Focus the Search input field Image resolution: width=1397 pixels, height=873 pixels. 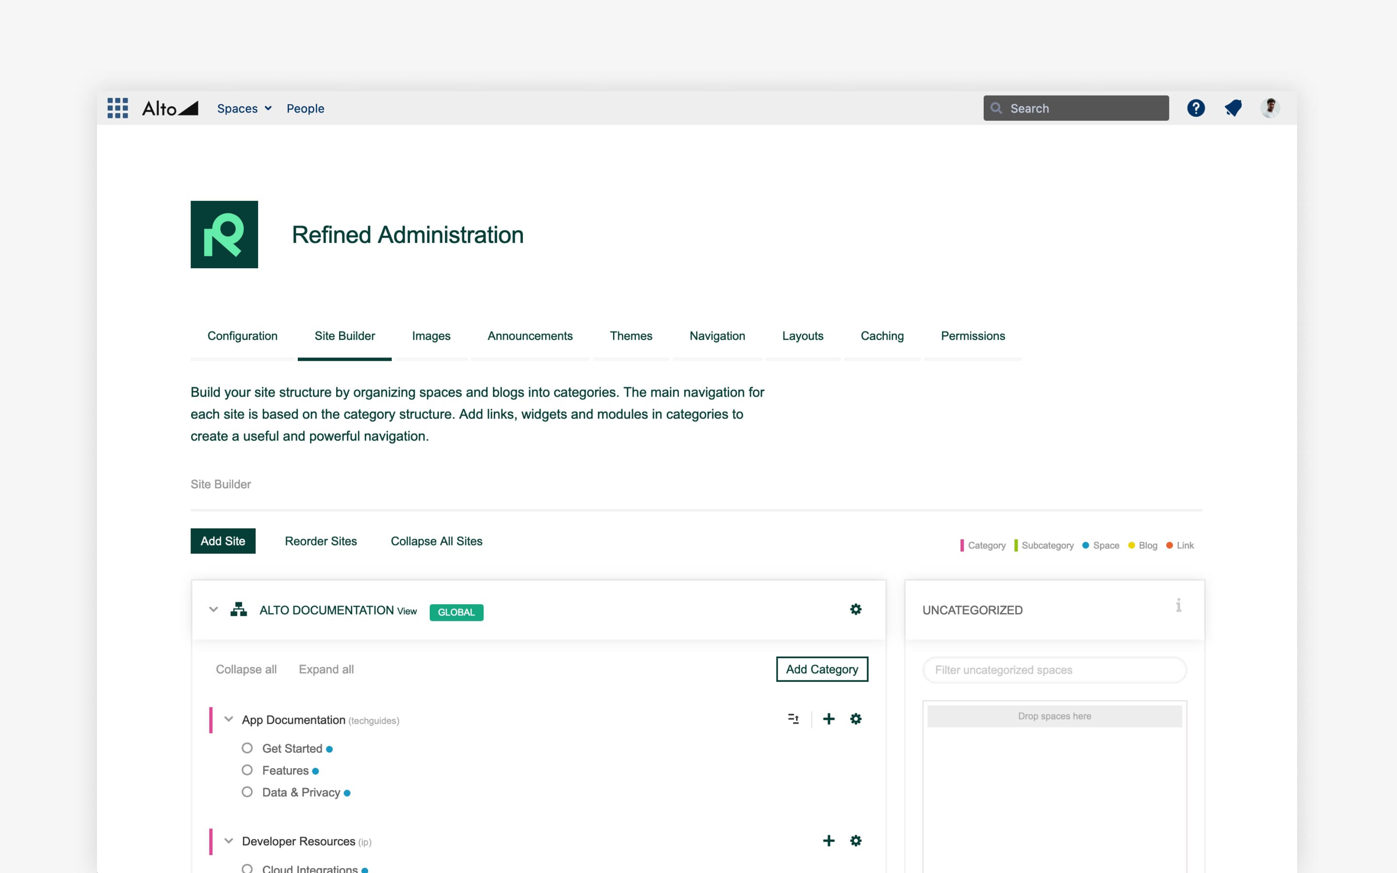pyautogui.click(x=1076, y=108)
